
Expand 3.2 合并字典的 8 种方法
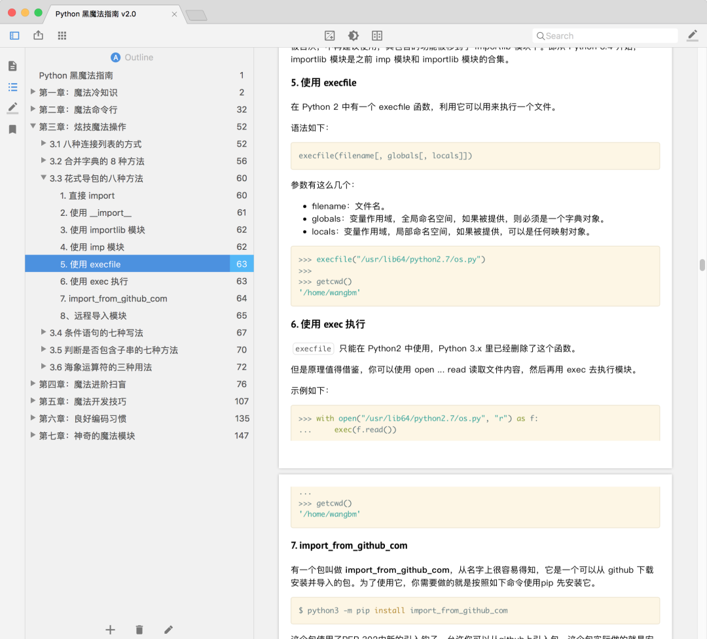[44, 160]
